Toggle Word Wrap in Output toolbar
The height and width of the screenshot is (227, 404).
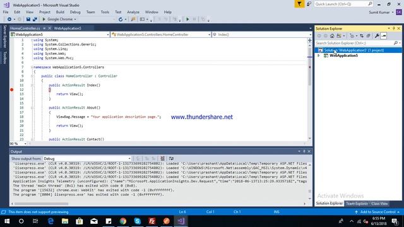tap(171, 158)
